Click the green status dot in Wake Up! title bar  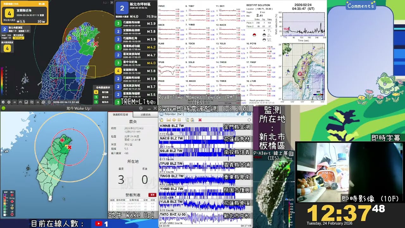point(3,108)
